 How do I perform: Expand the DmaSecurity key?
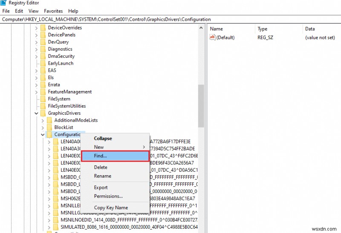click(x=36, y=57)
